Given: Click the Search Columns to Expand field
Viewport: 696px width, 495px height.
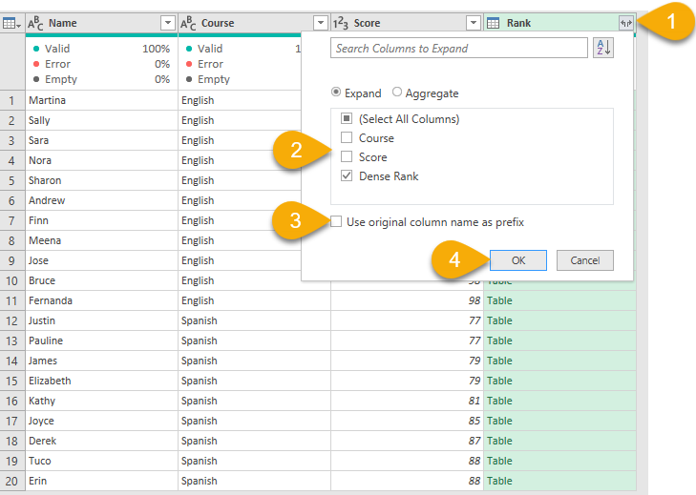Looking at the screenshot, I should point(458,48).
